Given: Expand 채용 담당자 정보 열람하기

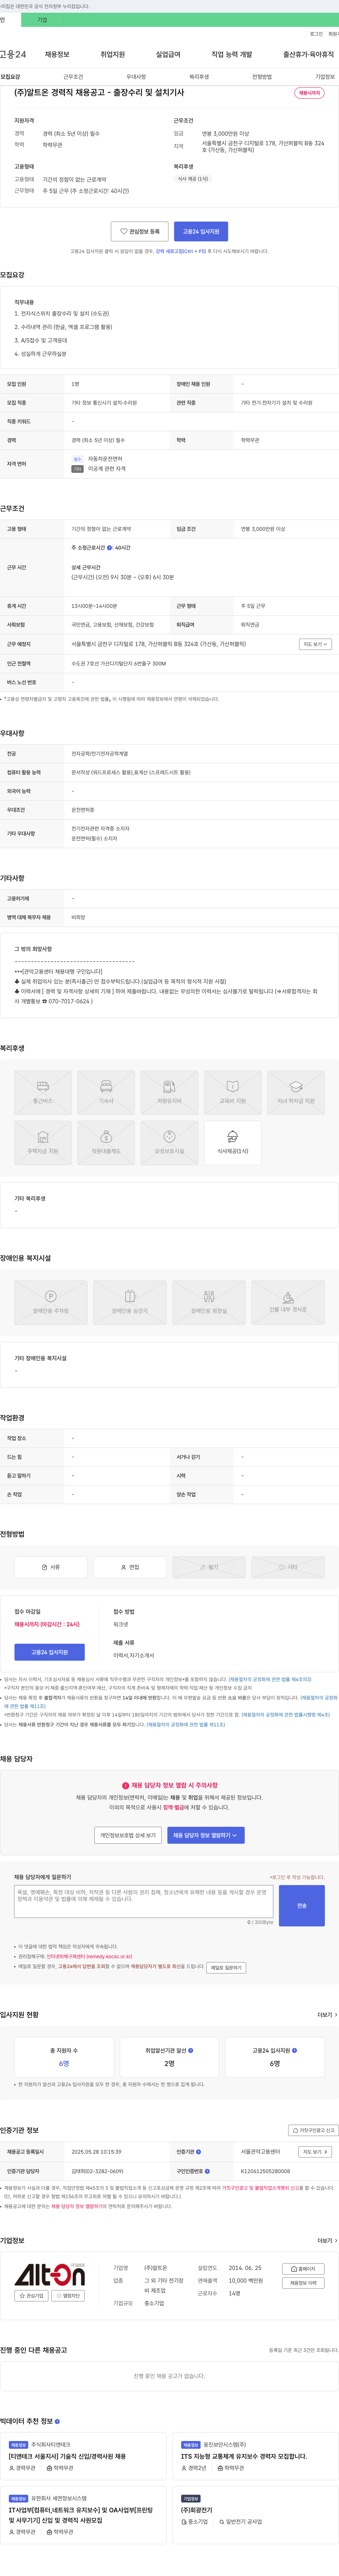Looking at the screenshot, I should coord(205,1835).
